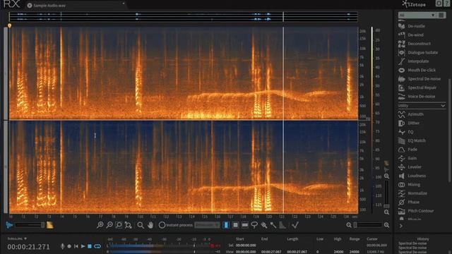Open the De-wind module

pos(411,35)
